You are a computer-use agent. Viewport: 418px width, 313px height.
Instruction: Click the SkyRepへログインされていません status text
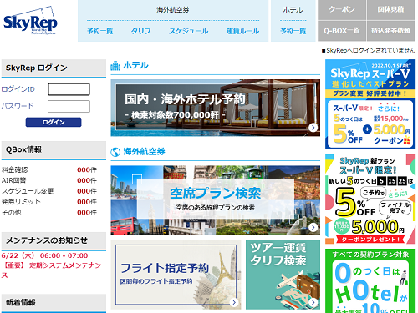pyautogui.click(x=369, y=51)
